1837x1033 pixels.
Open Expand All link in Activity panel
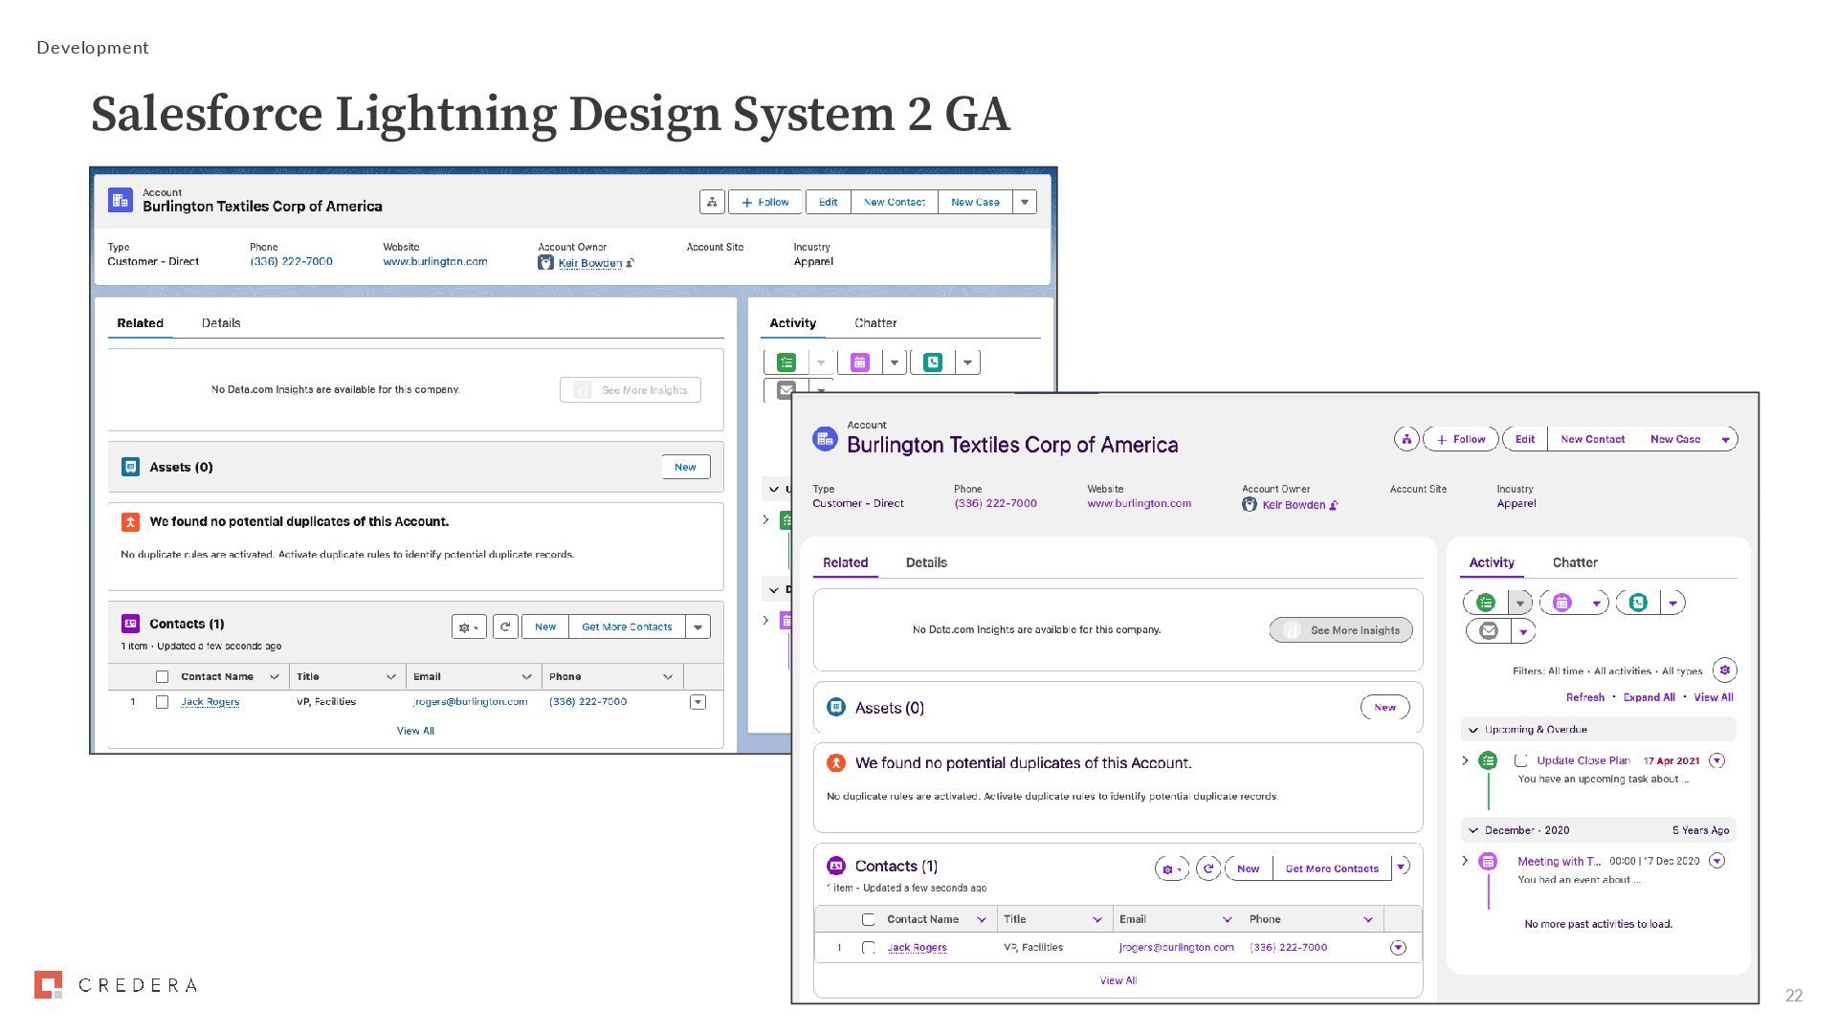click(x=1649, y=697)
